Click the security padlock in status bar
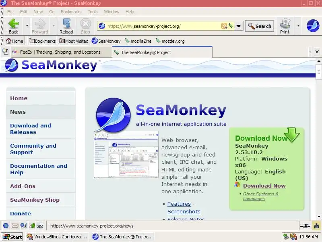 (316, 226)
